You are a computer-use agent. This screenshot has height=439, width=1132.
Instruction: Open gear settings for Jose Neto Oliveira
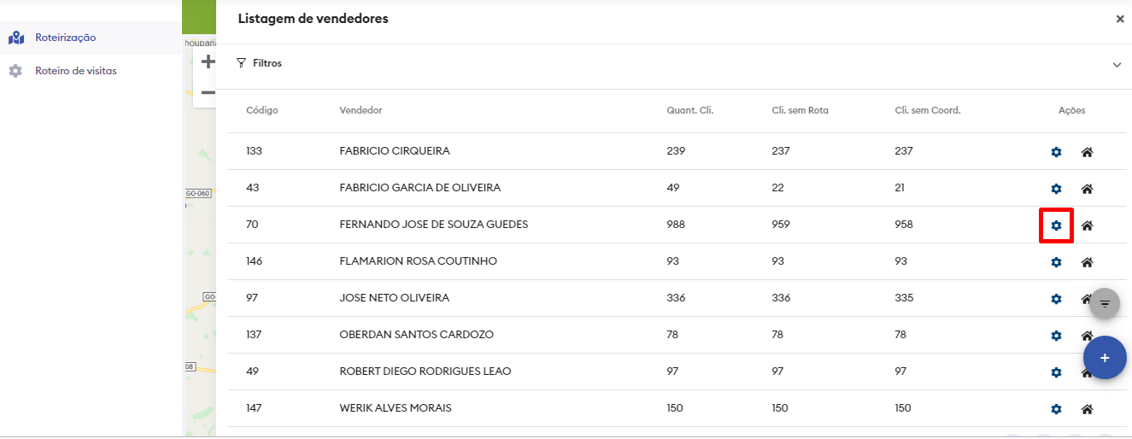point(1056,299)
